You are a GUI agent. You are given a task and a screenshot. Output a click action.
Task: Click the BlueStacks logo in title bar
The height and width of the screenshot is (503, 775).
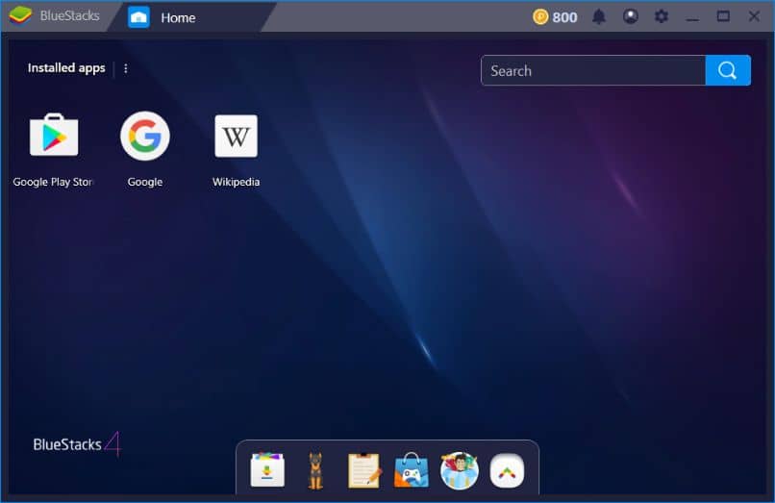20,15
